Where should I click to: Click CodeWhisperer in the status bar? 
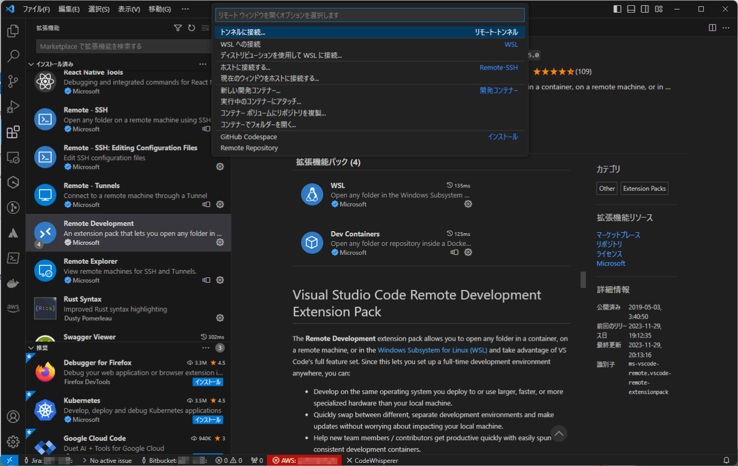(x=372, y=460)
